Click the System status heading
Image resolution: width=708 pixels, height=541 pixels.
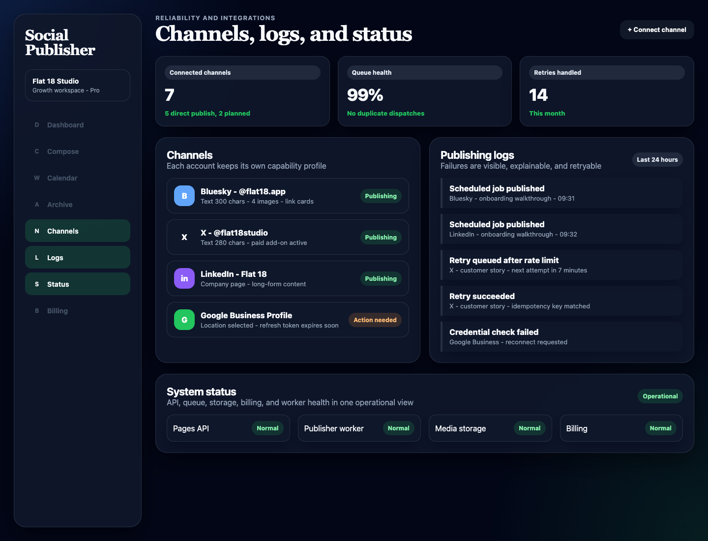(202, 391)
